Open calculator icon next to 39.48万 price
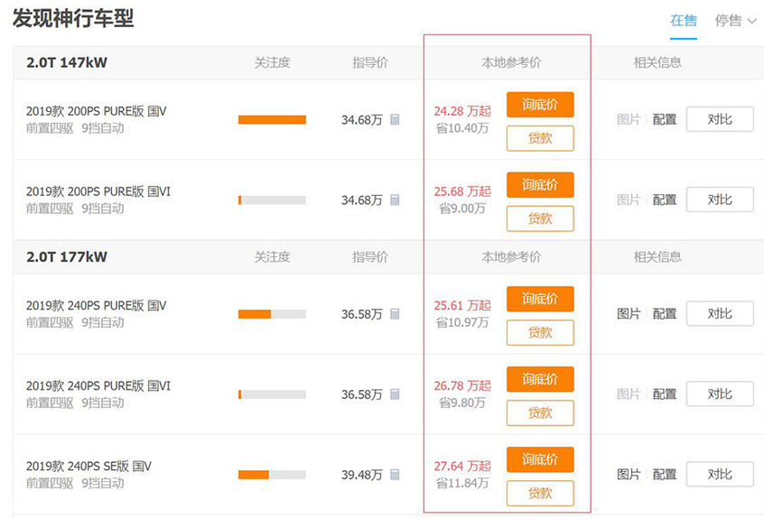764x519 pixels. click(395, 475)
